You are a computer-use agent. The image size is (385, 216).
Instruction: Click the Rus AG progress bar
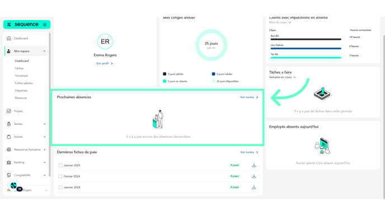306,39
